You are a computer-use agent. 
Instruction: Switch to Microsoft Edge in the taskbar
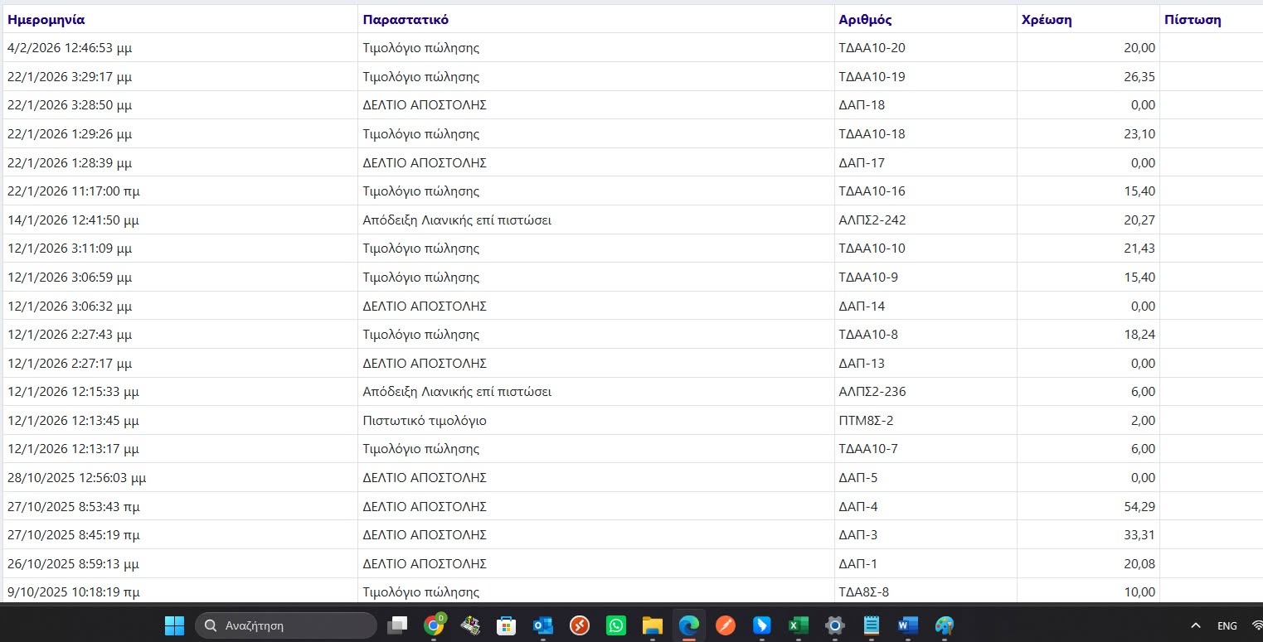tap(689, 625)
